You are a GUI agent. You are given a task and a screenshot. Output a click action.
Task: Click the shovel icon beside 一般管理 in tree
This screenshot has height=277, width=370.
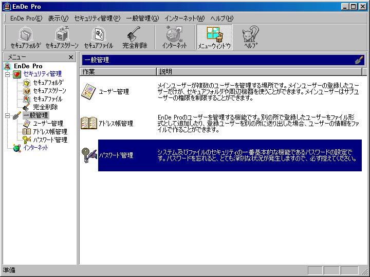[x=17, y=115]
